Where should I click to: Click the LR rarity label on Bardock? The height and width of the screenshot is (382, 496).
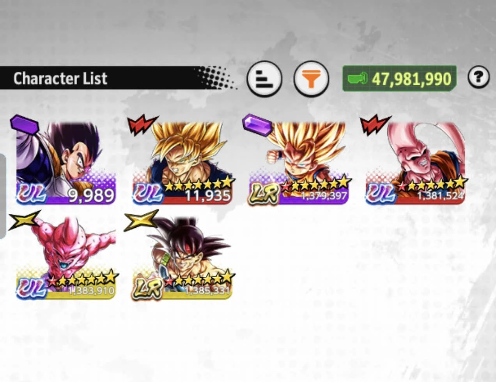(148, 289)
